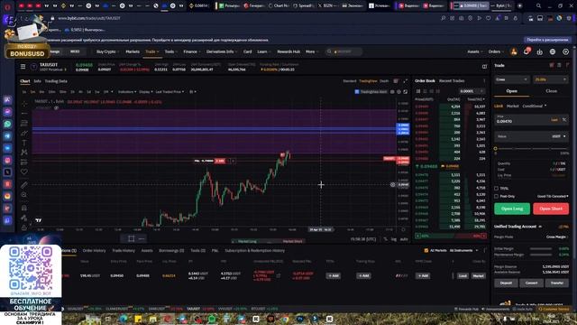
Task: Click the user profile avatar icon
Action: click(514, 51)
